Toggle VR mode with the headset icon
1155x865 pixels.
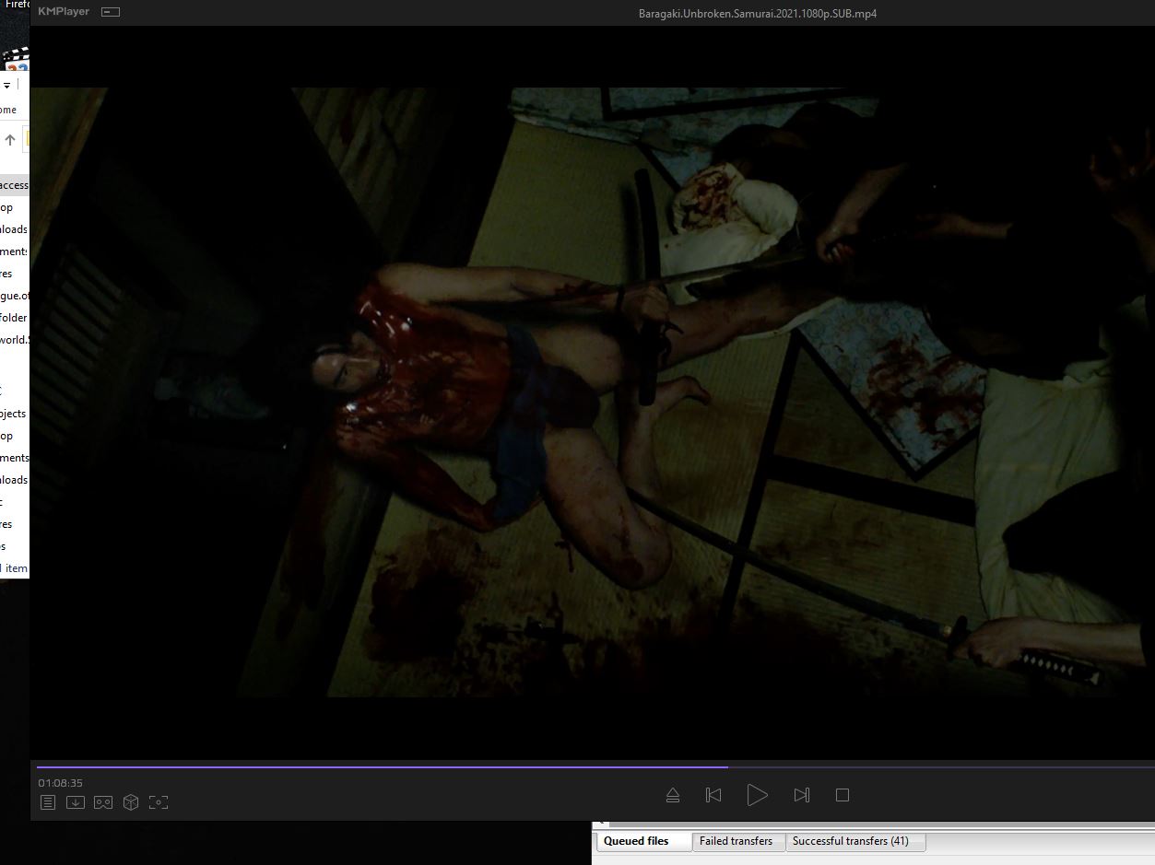(103, 802)
